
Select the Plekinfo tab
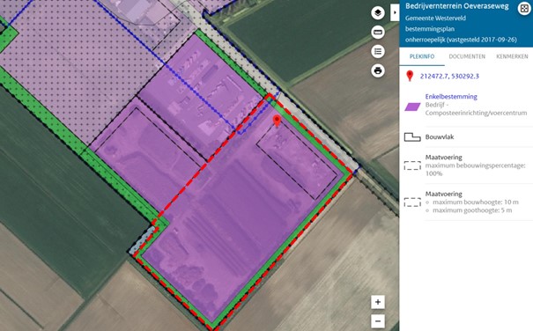pos(422,56)
